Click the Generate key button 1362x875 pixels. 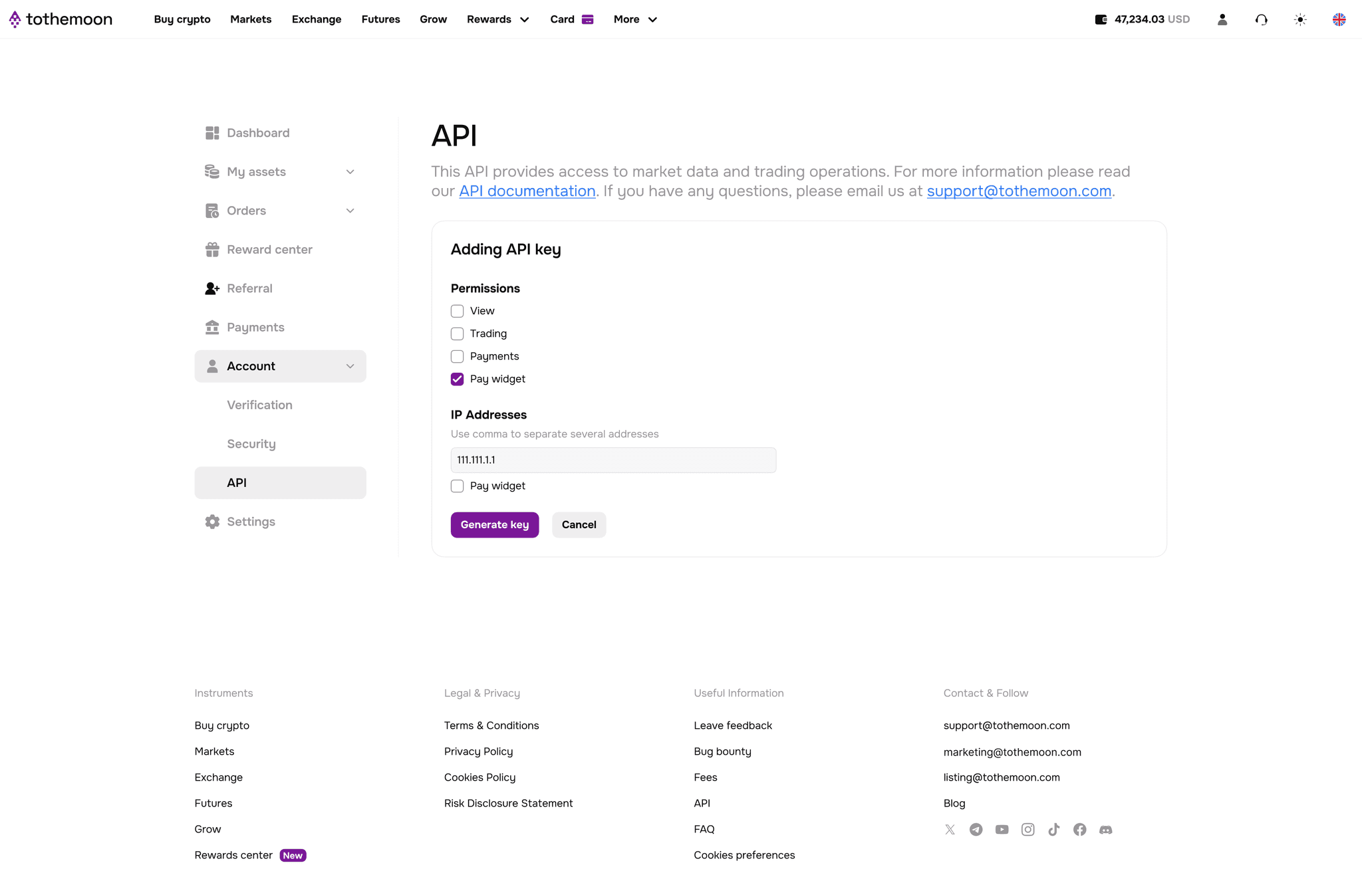[x=495, y=525]
